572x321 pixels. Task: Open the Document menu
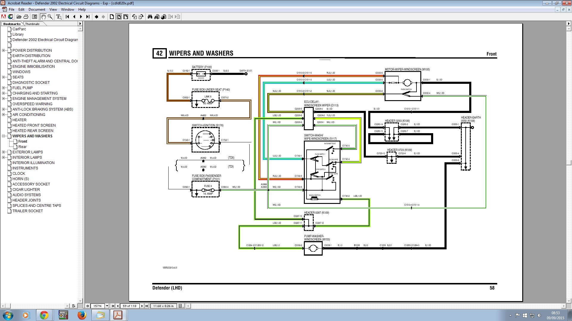[x=37, y=10]
